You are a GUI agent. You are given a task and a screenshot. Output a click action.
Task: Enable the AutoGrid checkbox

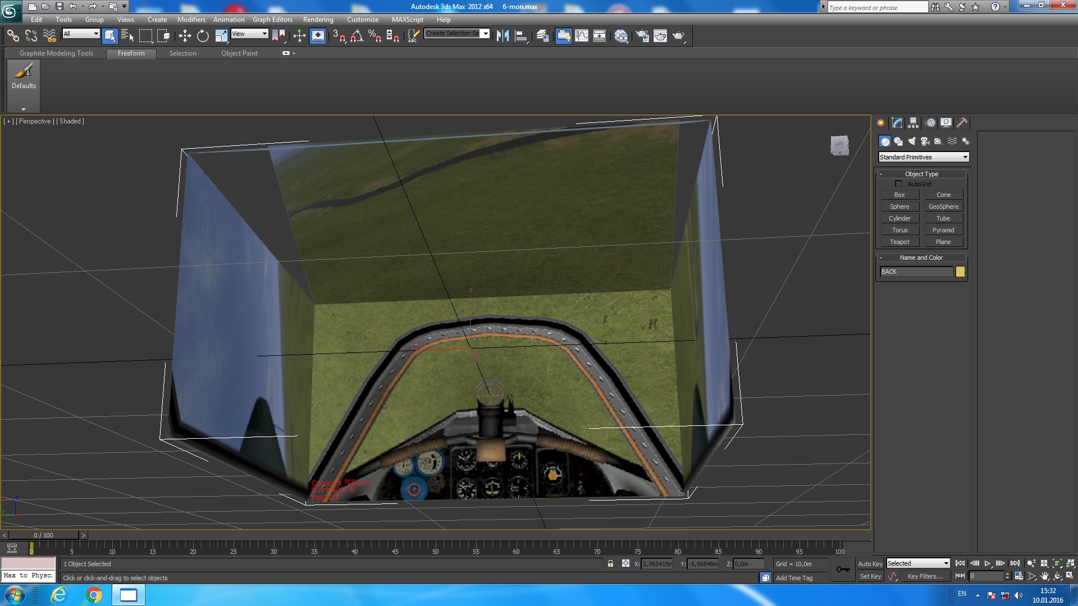[x=898, y=184]
